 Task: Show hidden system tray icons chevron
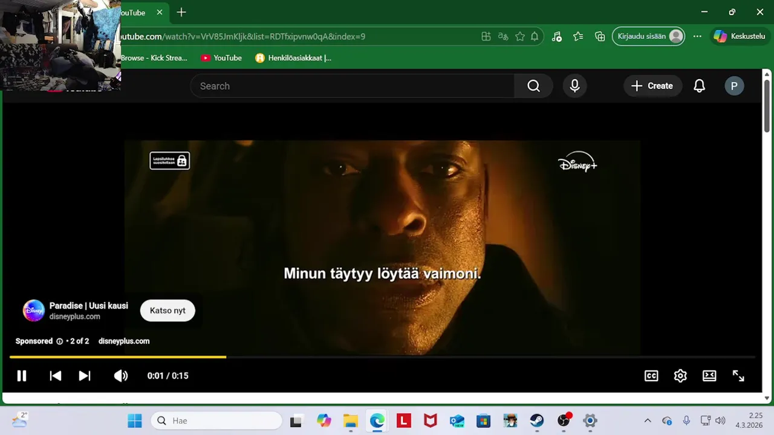648,420
